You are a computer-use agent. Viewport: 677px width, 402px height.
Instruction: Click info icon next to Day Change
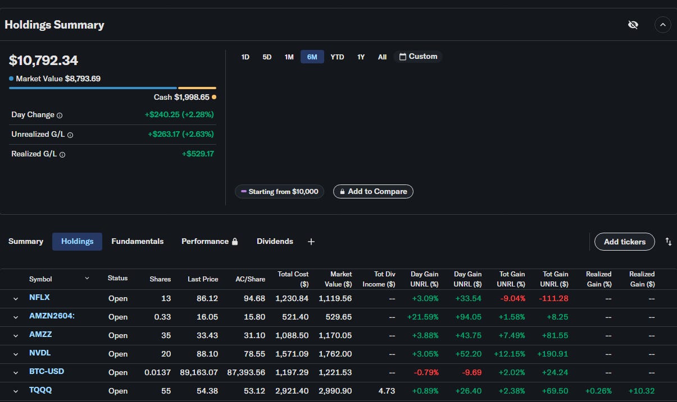(x=60, y=115)
